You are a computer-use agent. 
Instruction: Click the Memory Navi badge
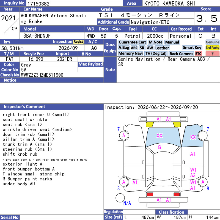pyautogui.click(x=130, y=53)
